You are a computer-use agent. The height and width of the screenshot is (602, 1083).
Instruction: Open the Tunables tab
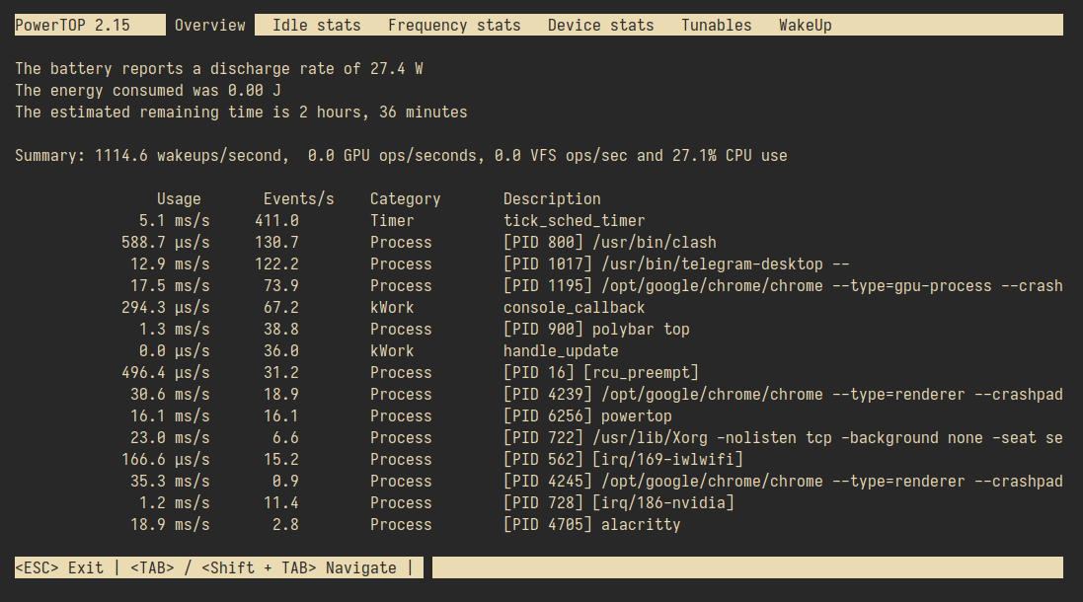pos(716,25)
